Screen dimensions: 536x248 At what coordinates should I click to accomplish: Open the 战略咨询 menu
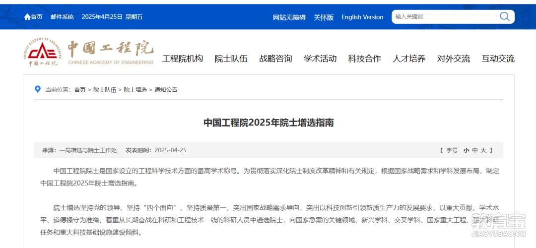[x=275, y=59]
